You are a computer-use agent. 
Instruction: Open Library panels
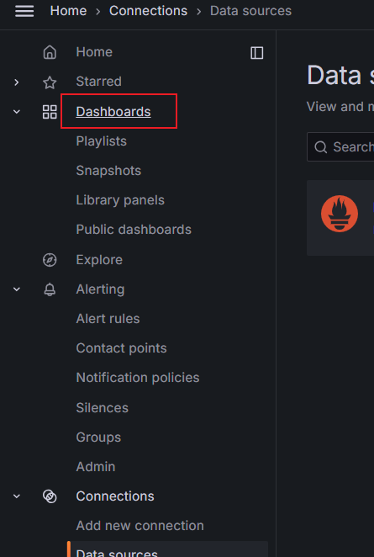120,200
